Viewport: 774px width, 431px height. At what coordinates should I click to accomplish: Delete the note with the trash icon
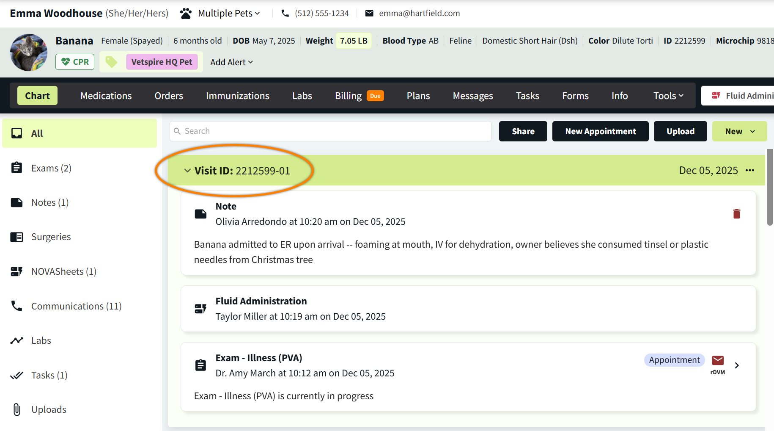pos(737,214)
